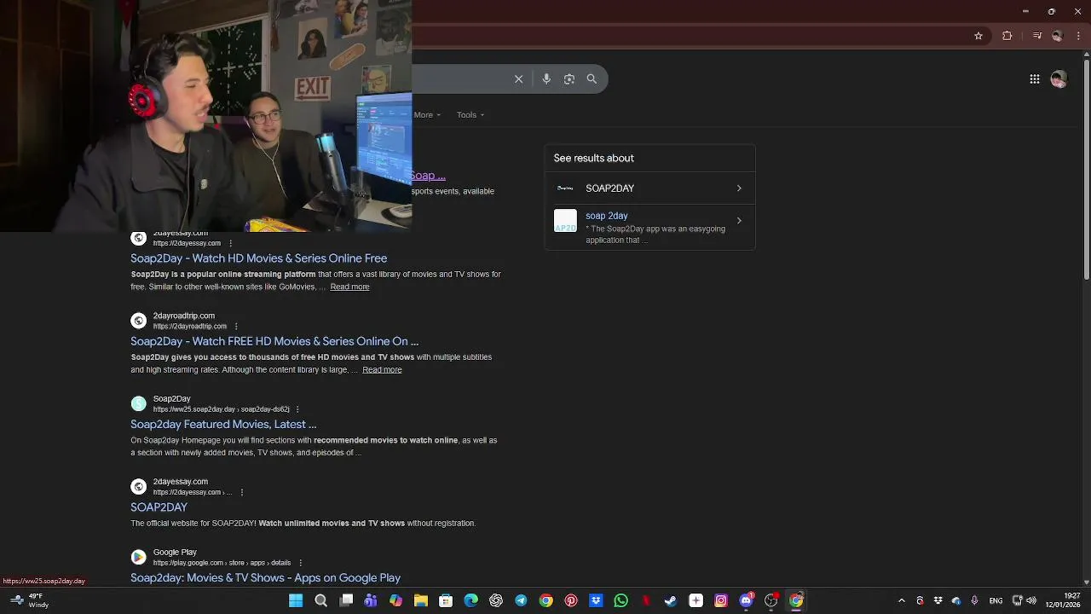
Task: Open 'Soap2day Featured Movies, Latest' result
Action: pyautogui.click(x=223, y=424)
